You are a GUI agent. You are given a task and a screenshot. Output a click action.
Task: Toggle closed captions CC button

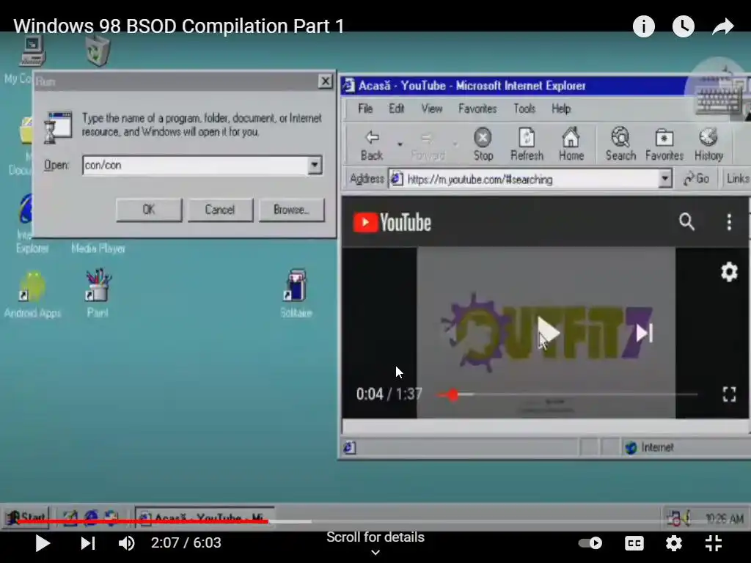pyautogui.click(x=634, y=543)
